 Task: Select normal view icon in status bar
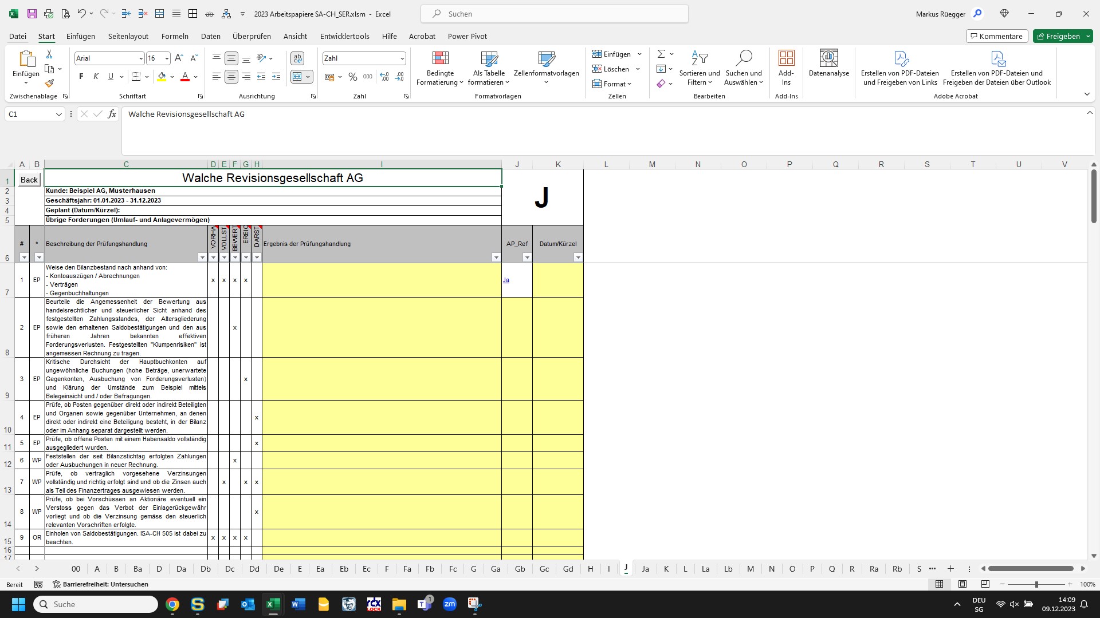pos(940,584)
